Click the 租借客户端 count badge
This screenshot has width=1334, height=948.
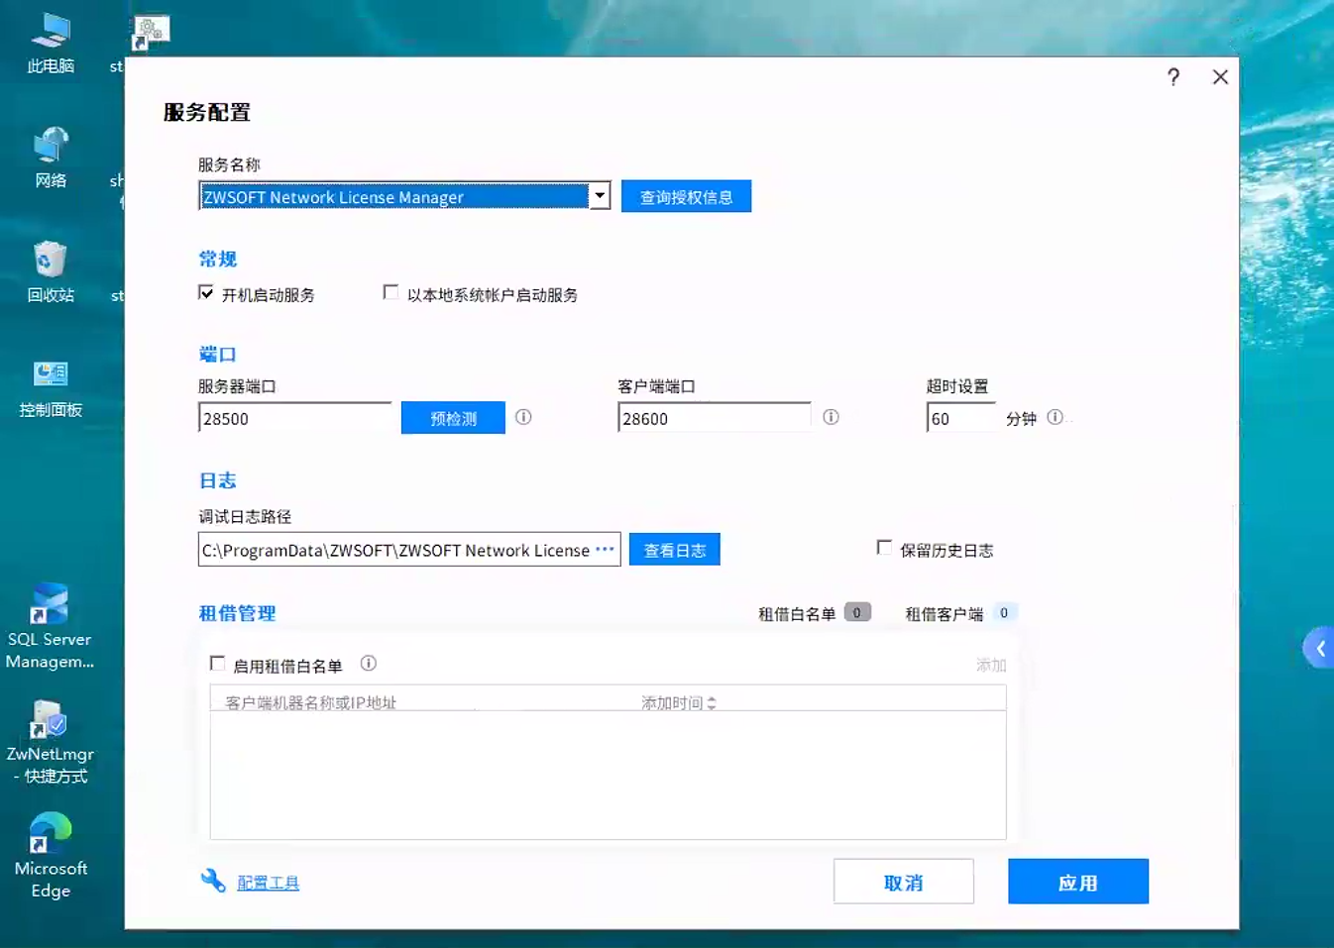[1004, 612]
